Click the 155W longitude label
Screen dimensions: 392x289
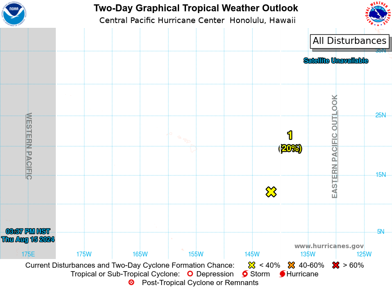(x=196, y=254)
